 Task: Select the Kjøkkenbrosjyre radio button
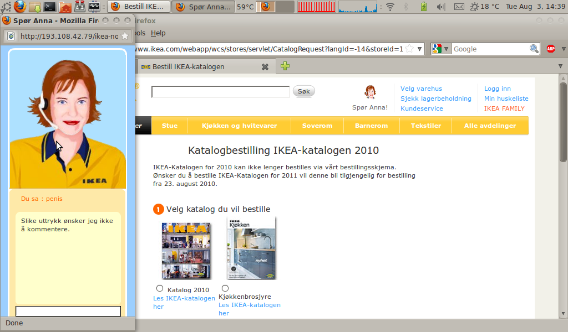point(225,288)
